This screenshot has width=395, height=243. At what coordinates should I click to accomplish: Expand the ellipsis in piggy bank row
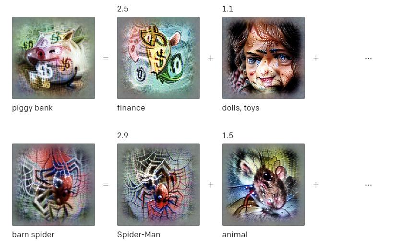coord(368,58)
